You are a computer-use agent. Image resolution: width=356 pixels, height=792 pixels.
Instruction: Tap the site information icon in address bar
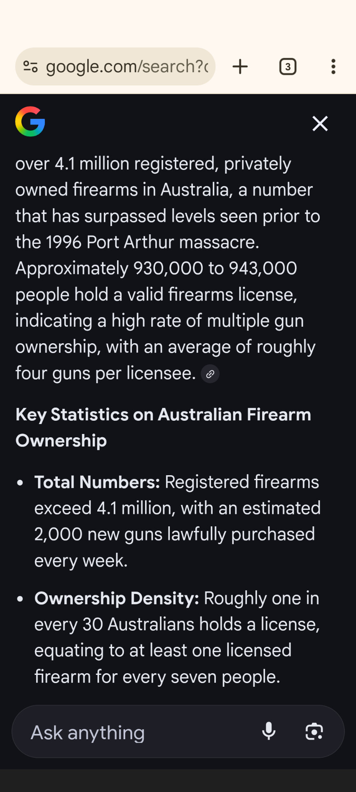click(30, 66)
